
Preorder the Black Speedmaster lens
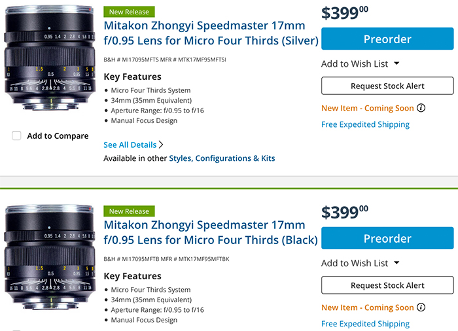tap(387, 239)
